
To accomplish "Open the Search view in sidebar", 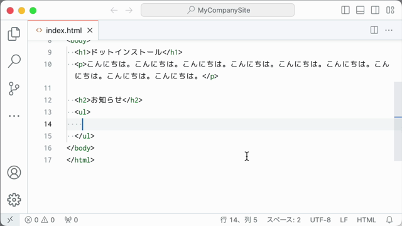I will pos(14,61).
